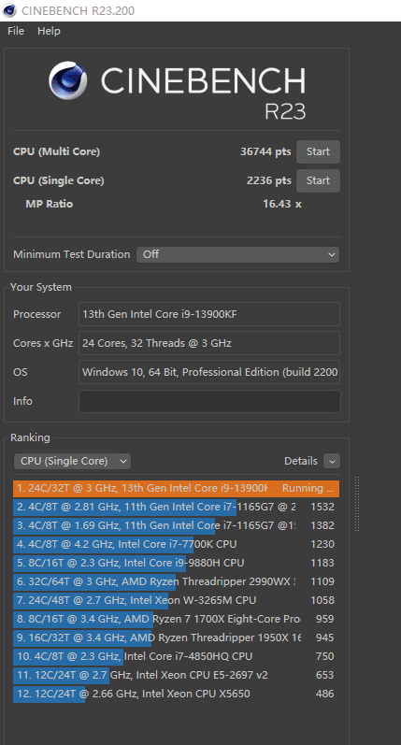The width and height of the screenshot is (401, 745).
Task: Click the Cores x GHz field
Action: coord(209,343)
